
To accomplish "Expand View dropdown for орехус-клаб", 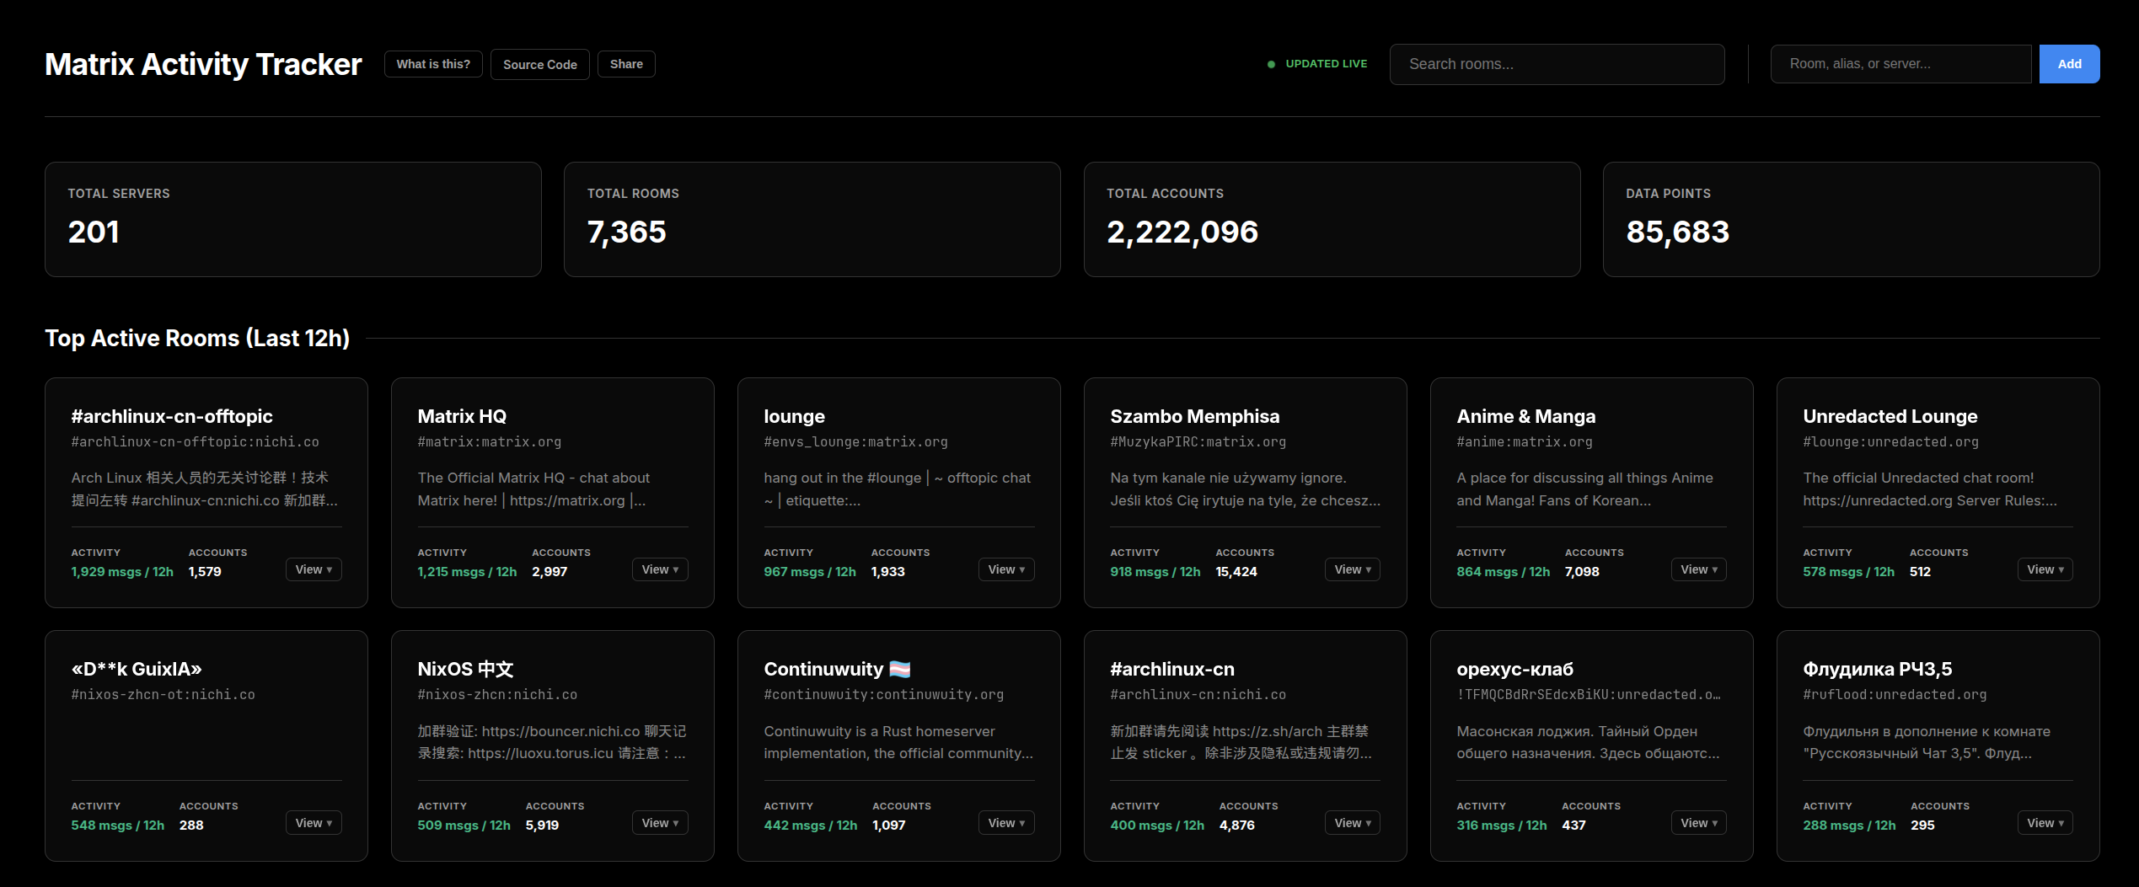I will click(1699, 823).
